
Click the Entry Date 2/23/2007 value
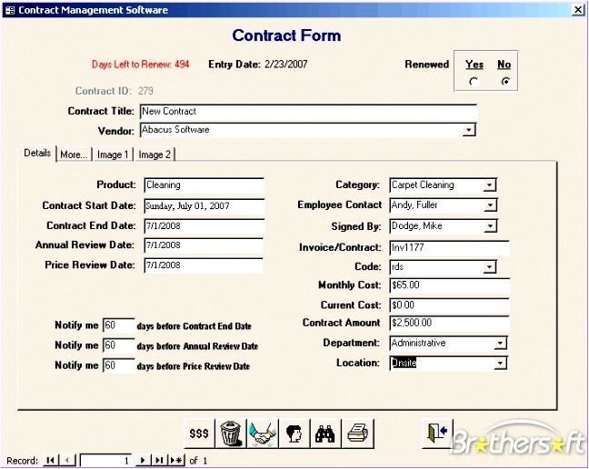285,65
